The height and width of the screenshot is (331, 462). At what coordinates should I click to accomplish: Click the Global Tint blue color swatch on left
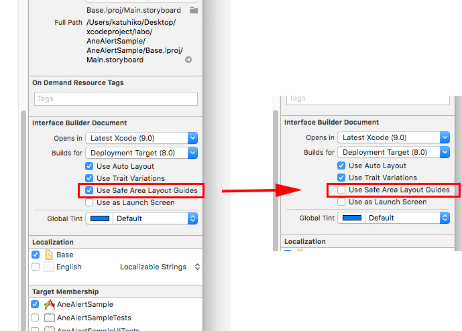coord(100,218)
